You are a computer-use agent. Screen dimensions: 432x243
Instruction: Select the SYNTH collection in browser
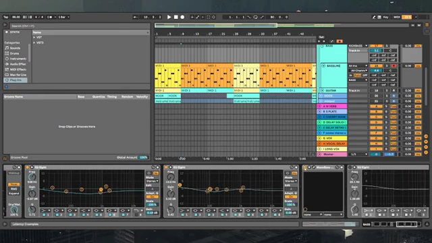(15, 32)
